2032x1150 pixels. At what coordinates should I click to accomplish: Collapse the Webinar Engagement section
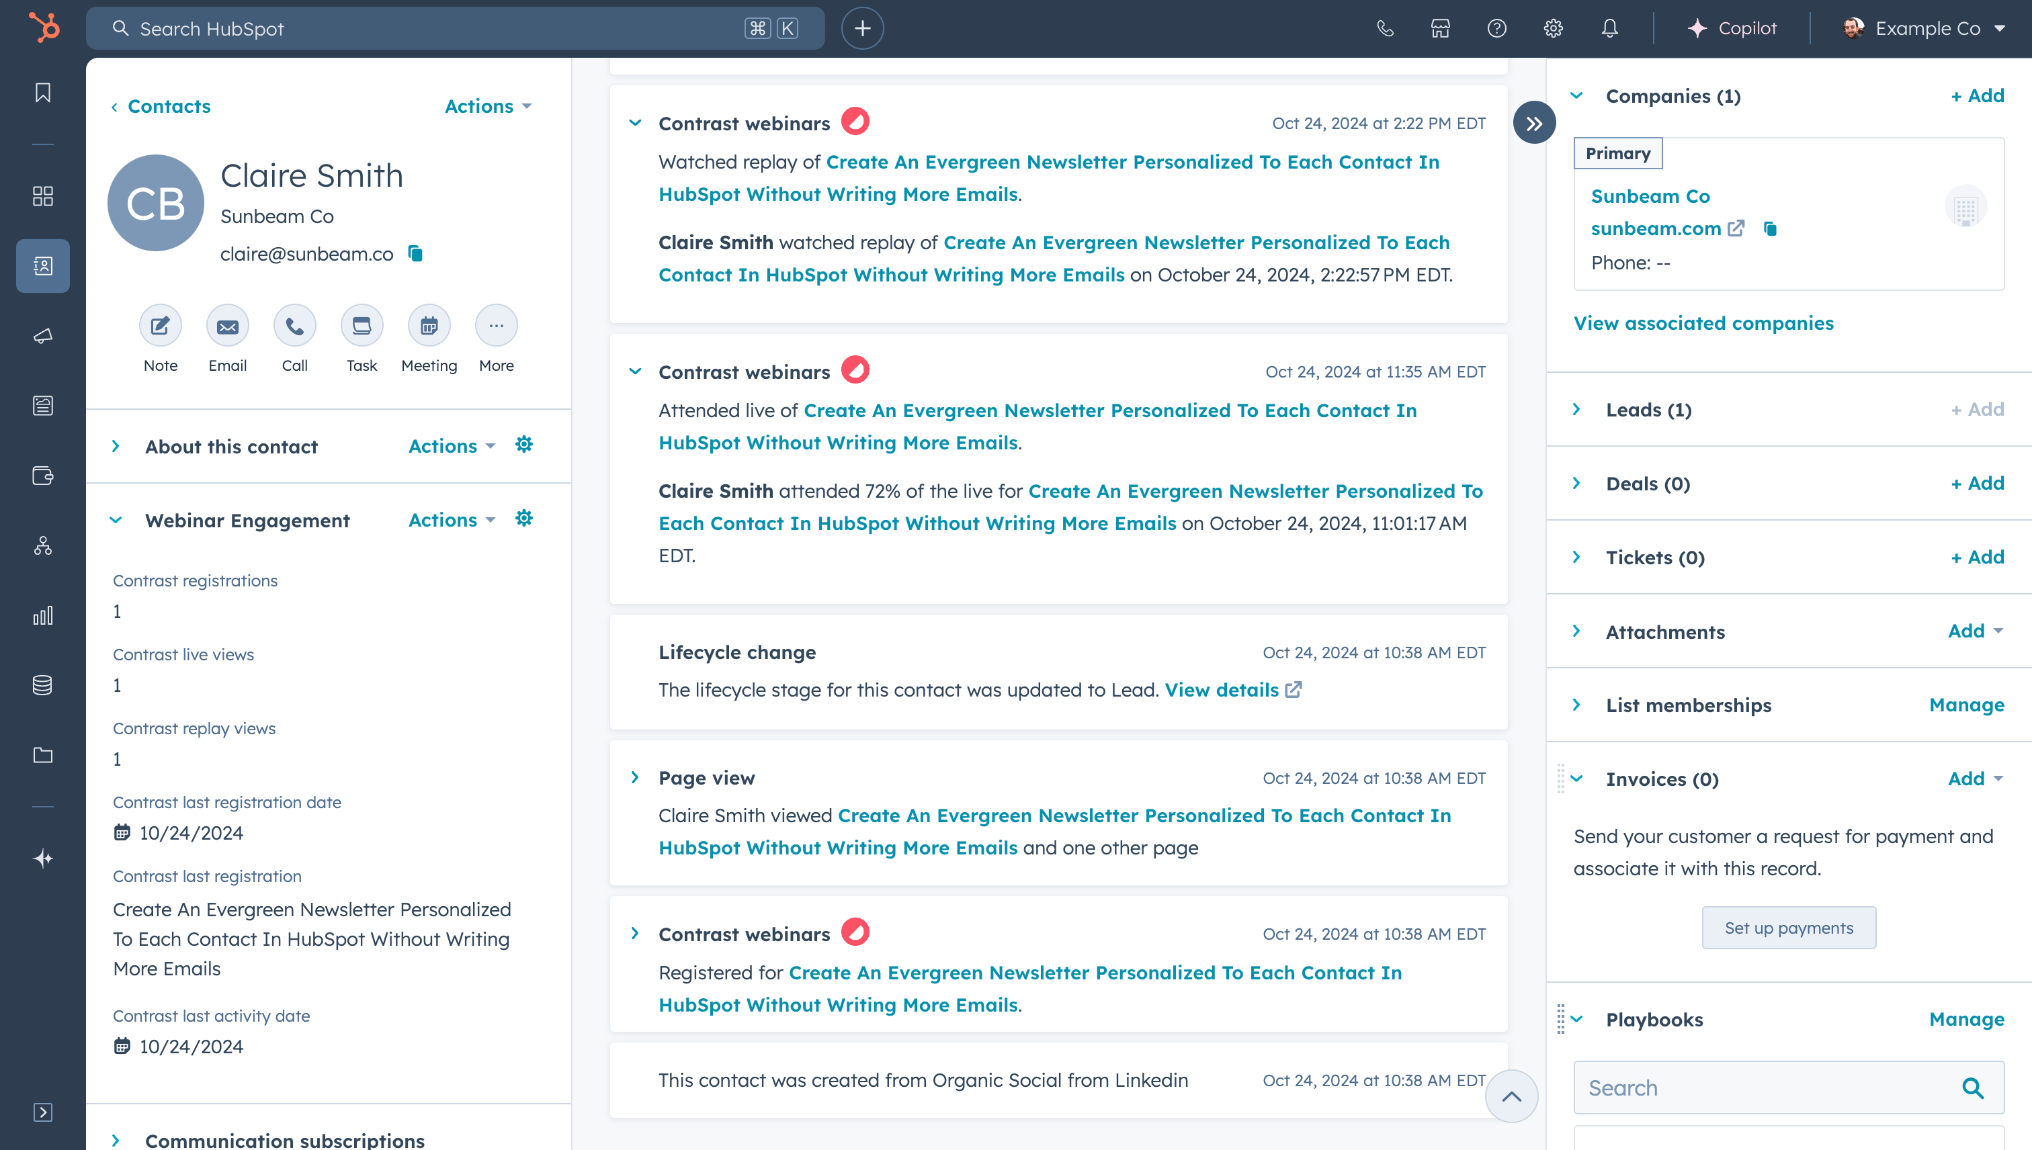point(116,521)
